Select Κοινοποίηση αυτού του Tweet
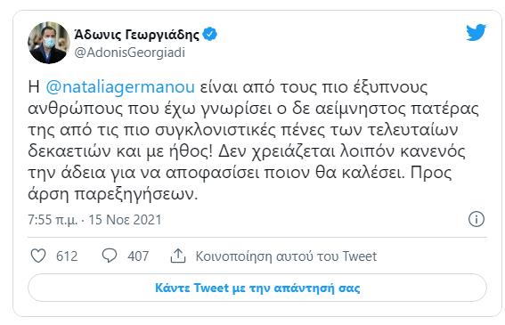 click(x=286, y=256)
